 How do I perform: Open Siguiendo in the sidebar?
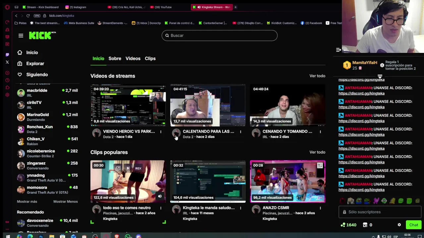tap(32, 75)
